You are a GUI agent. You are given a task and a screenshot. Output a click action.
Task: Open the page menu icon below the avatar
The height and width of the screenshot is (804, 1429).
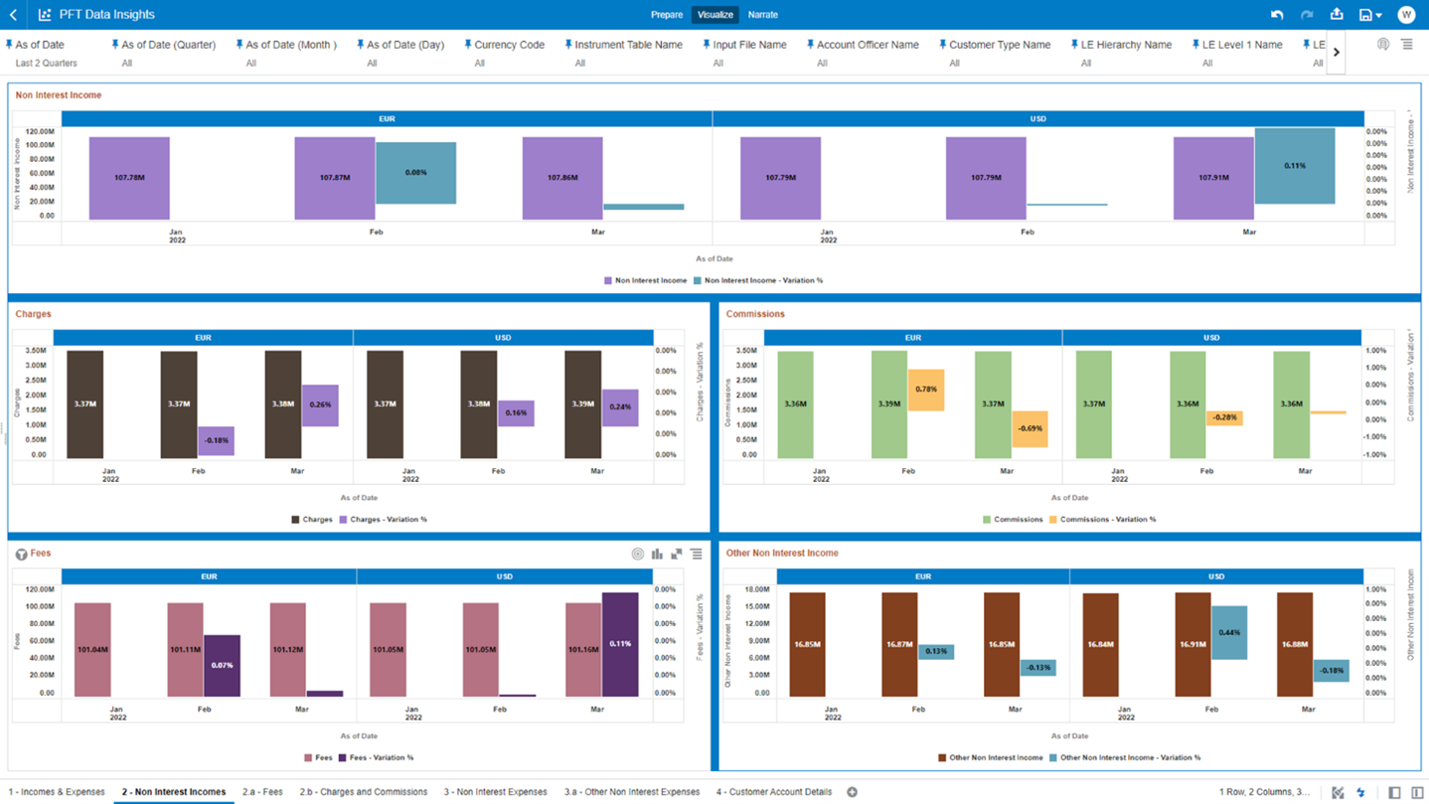click(1408, 44)
